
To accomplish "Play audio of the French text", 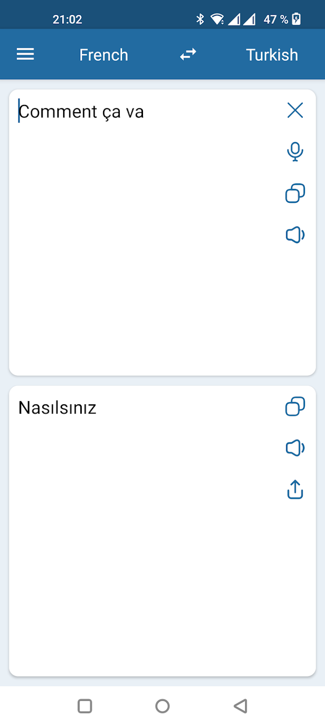I will click(x=295, y=235).
